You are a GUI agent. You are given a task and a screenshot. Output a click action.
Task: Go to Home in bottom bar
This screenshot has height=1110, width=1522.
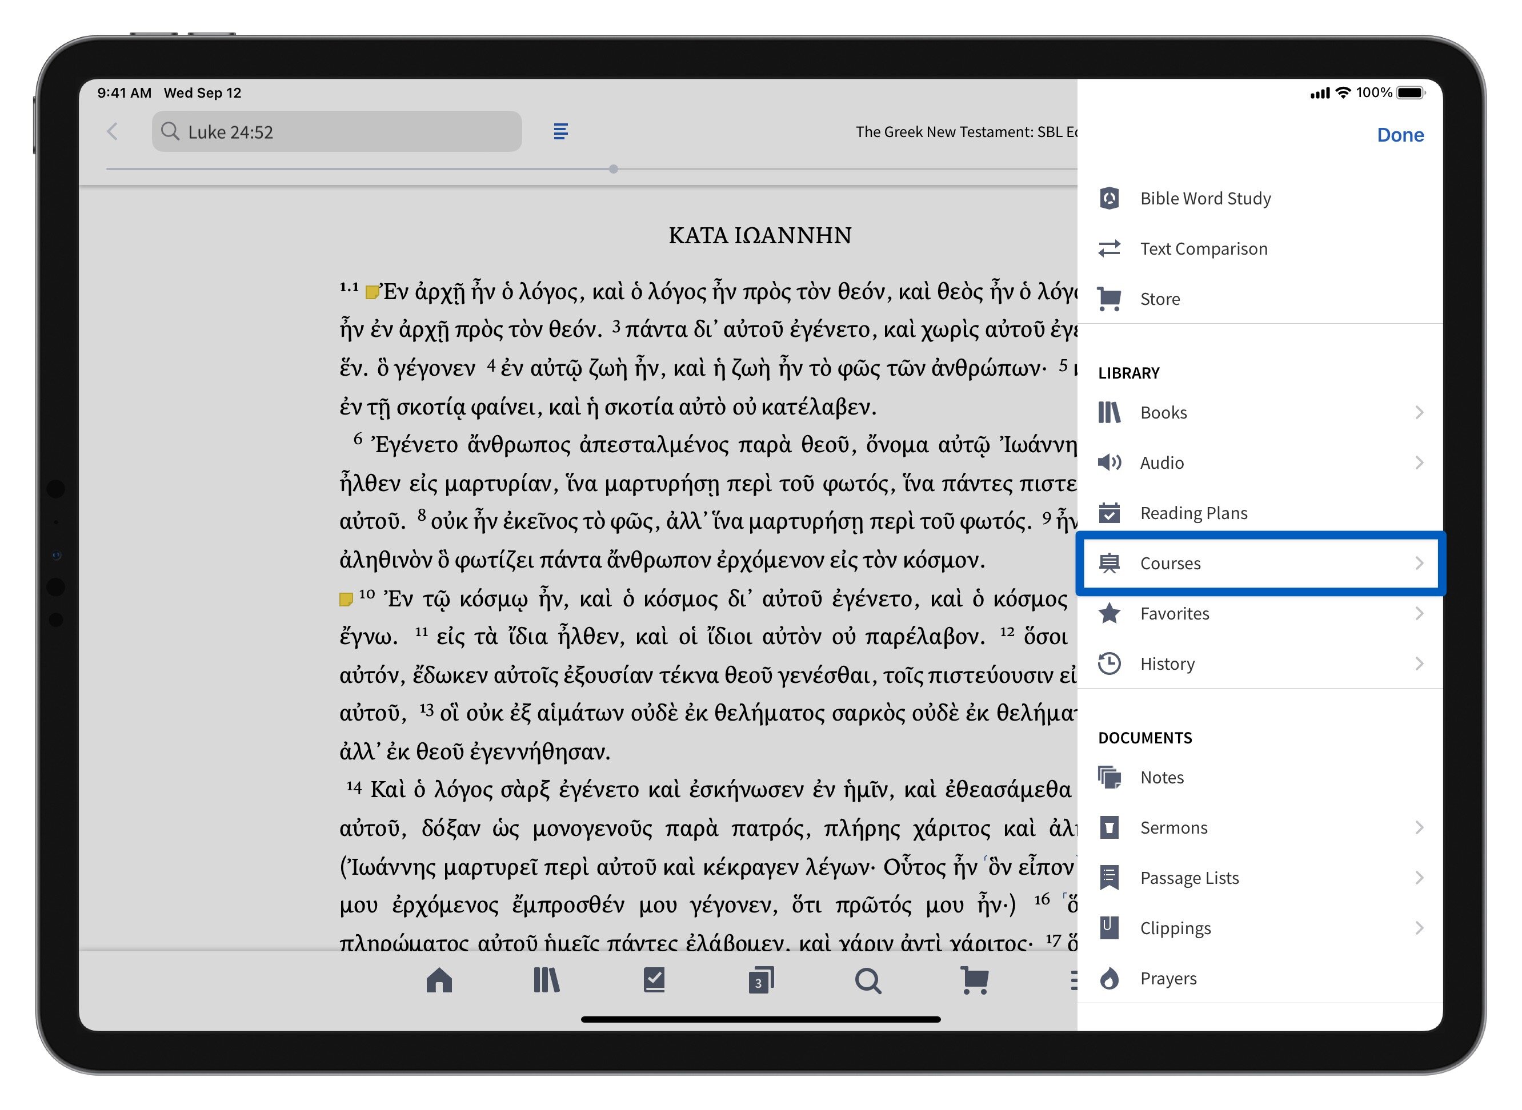point(439,980)
